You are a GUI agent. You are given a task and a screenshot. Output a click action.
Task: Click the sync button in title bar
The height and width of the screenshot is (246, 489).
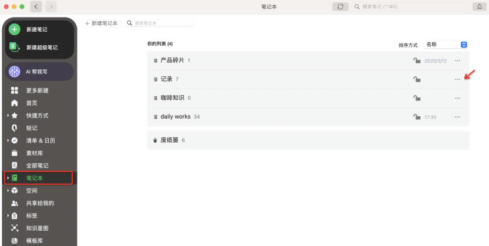click(340, 6)
